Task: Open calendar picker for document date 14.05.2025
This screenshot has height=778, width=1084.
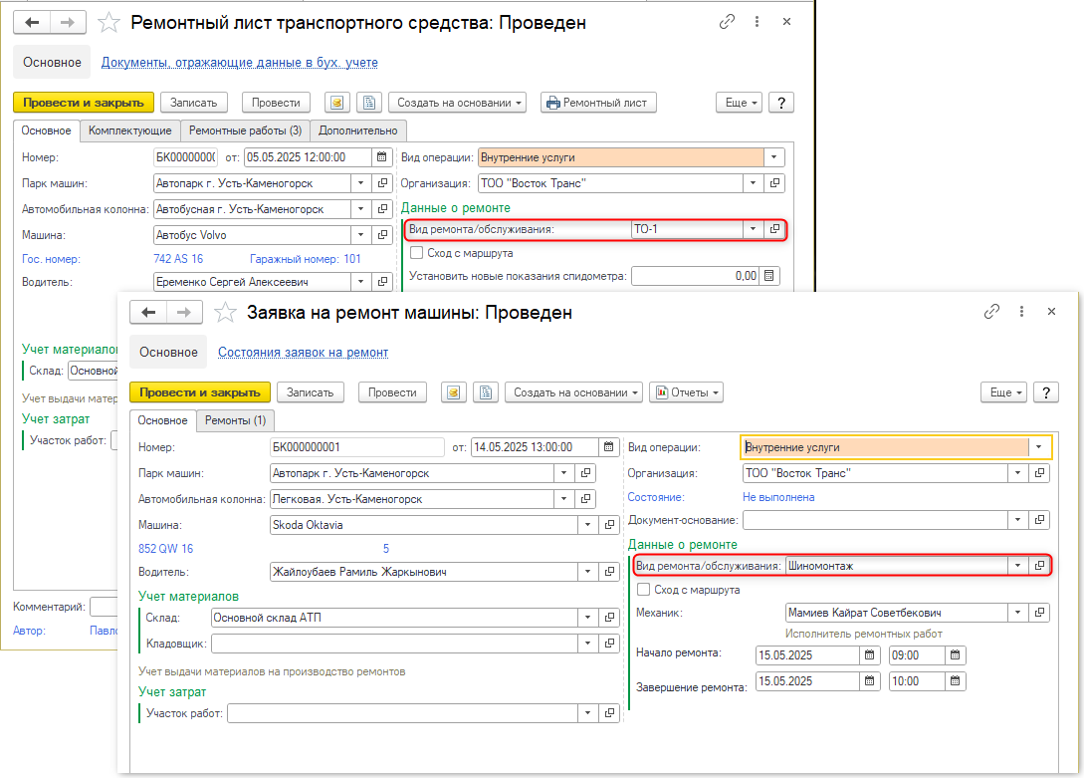Action: coord(608,447)
